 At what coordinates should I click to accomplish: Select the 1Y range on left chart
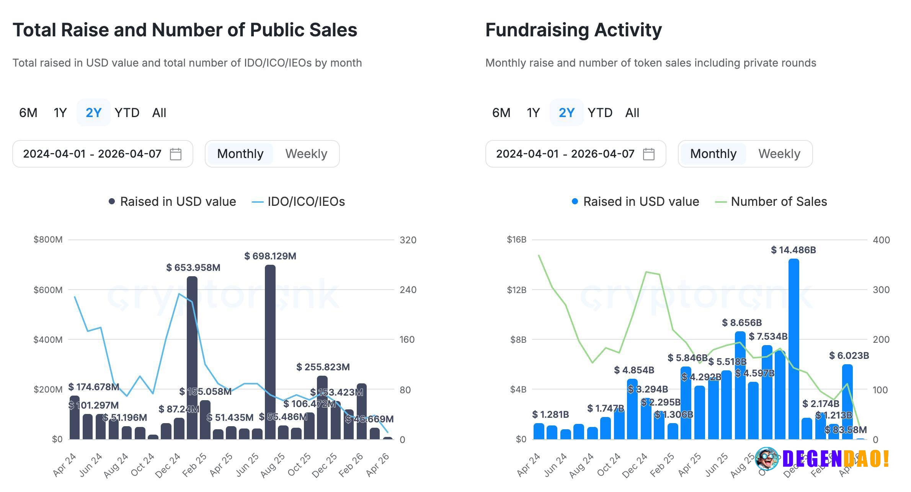(x=59, y=112)
